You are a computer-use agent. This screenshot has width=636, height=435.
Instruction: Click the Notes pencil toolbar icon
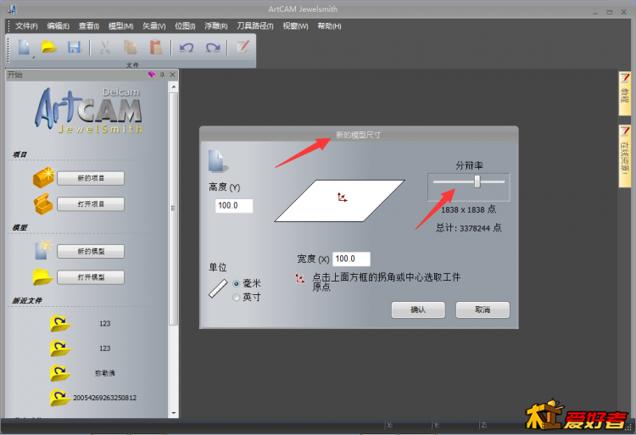point(243,47)
